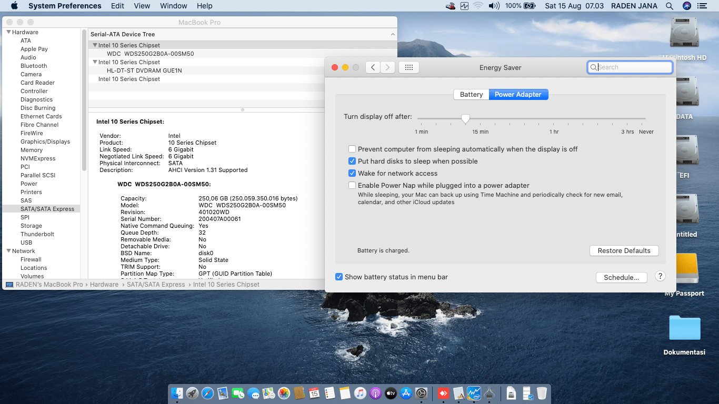
Task: Go back with the left chevron button
Action: tap(373, 67)
